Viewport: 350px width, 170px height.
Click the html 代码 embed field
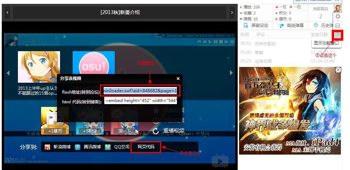(141, 101)
